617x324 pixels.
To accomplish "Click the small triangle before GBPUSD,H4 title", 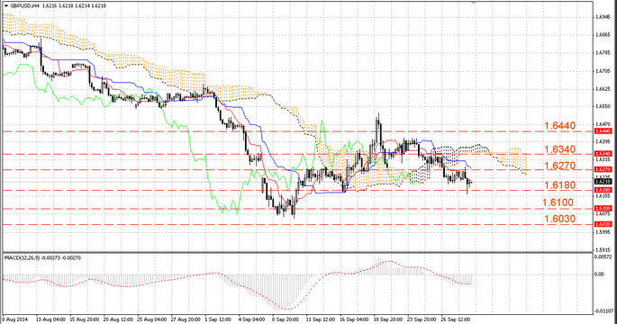I will point(6,6).
